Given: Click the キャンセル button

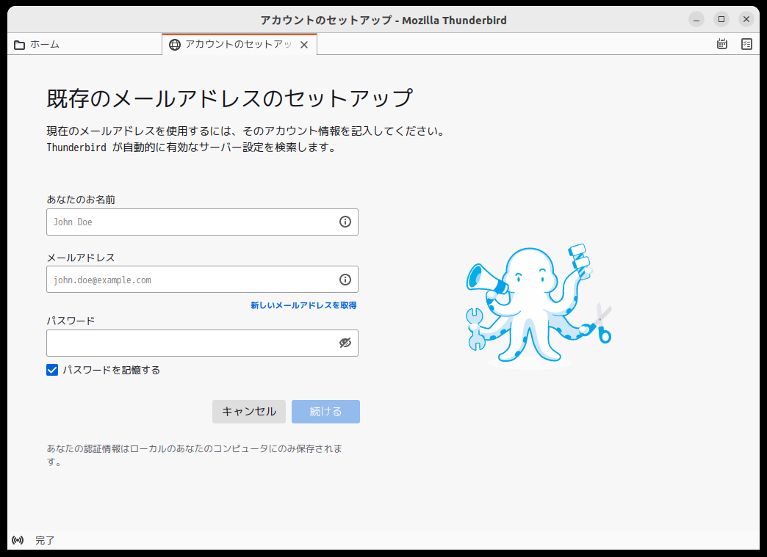Looking at the screenshot, I should [249, 412].
